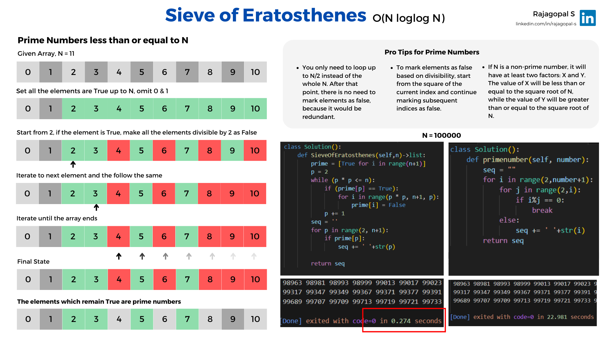Viewport: 615px width, 346px height.
Task: Click the O(N loglog N) complexity label
Action: [x=409, y=18]
